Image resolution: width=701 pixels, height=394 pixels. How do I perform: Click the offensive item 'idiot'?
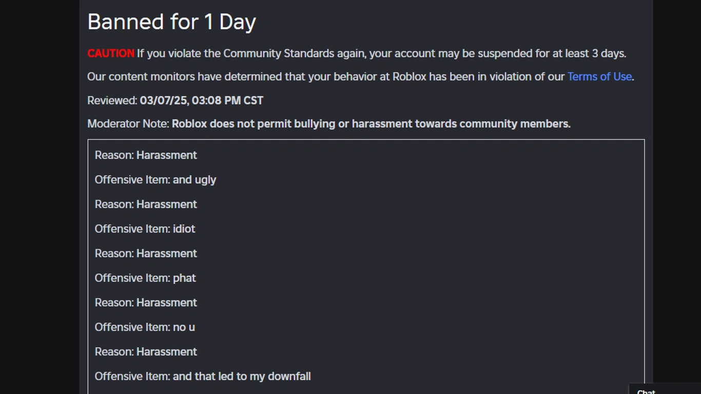coord(145,229)
